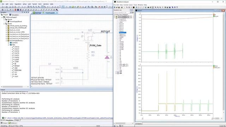Select the A_OUT net in Navigator tree
This screenshot has width=226, height=127.
pos(17,60)
